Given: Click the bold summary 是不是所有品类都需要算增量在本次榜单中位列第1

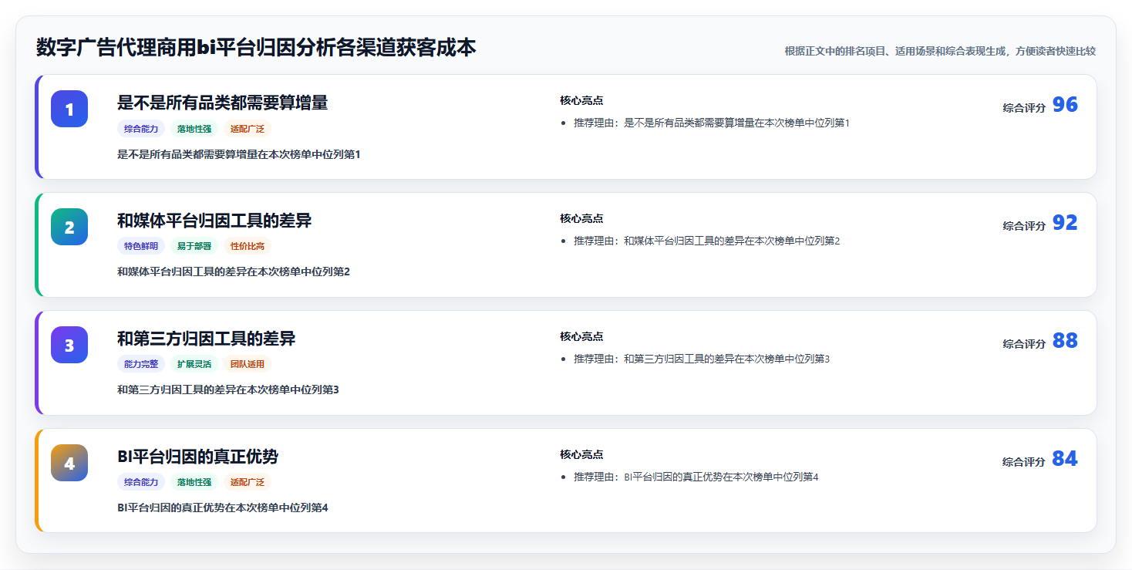Looking at the screenshot, I should (x=238, y=154).
